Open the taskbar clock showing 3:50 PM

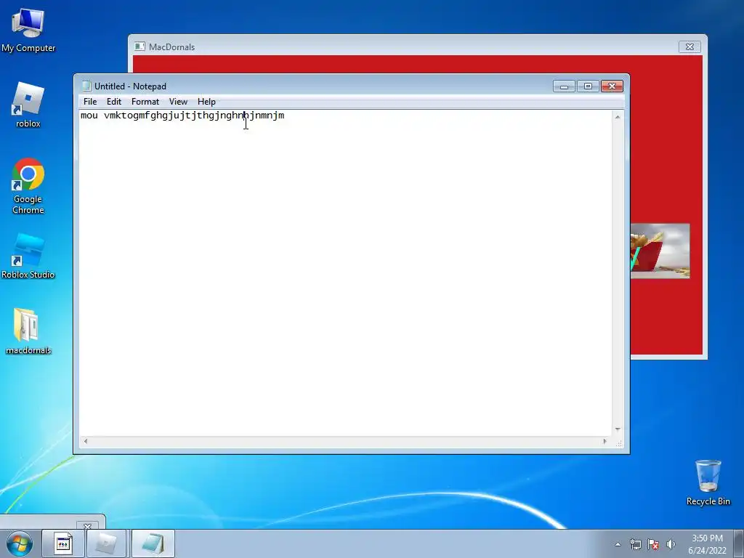coord(707,538)
